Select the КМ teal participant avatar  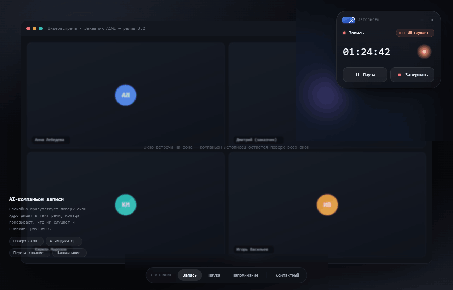(126, 205)
